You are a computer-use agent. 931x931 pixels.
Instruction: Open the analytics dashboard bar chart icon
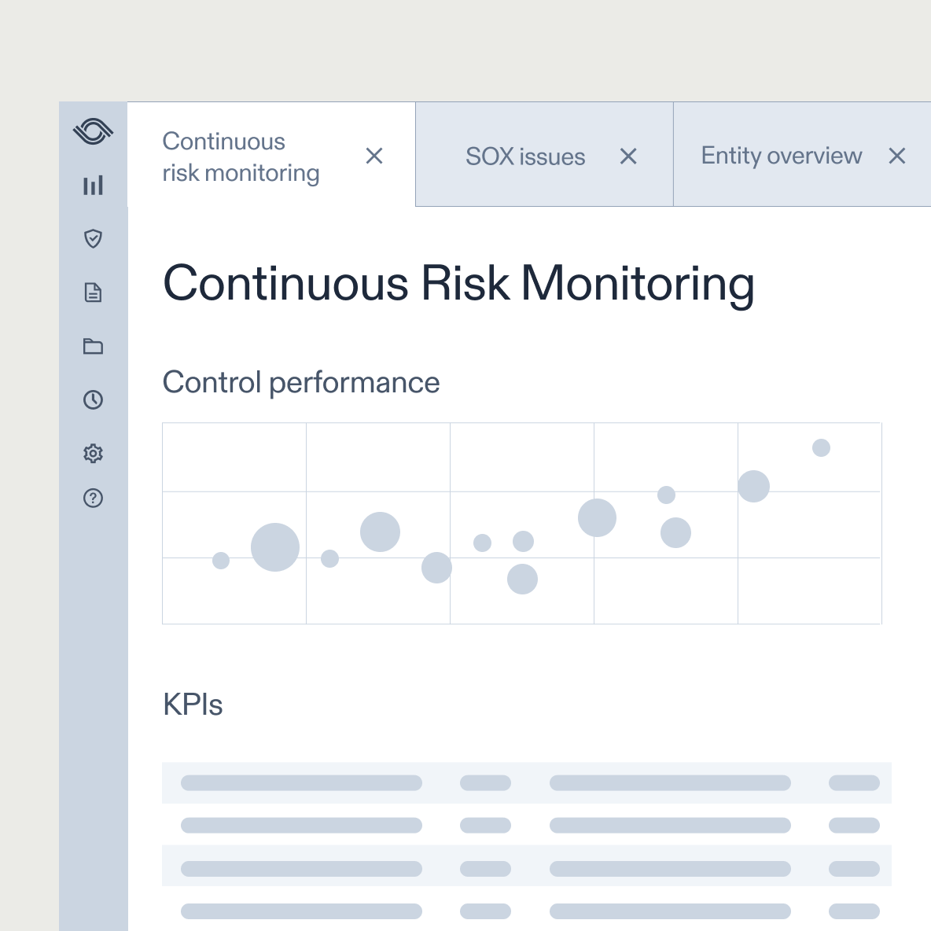click(x=94, y=186)
